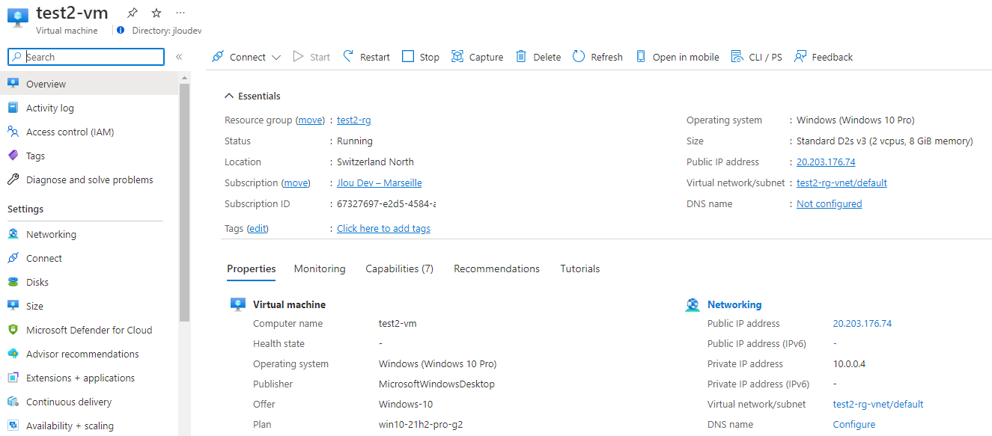
Task: Click the Advisor recommendations cloud icon
Action: click(x=13, y=354)
